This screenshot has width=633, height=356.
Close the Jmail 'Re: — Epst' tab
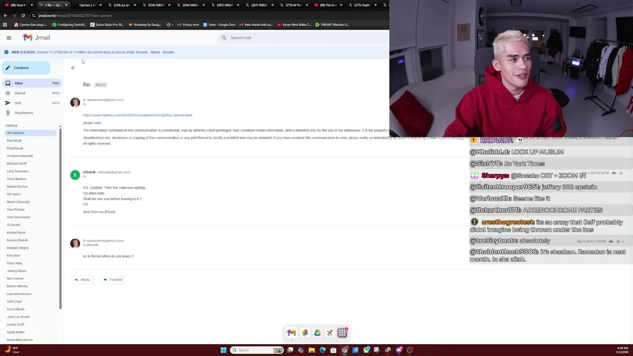66,5
